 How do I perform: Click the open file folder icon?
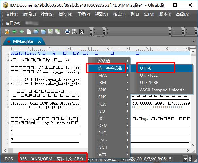coord(36,32)
